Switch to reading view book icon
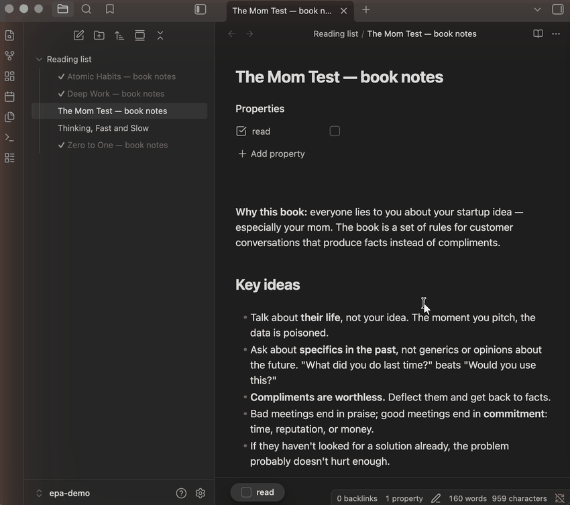The width and height of the screenshot is (570, 505). 538,34
